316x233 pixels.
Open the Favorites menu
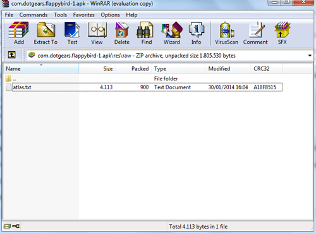coord(83,15)
